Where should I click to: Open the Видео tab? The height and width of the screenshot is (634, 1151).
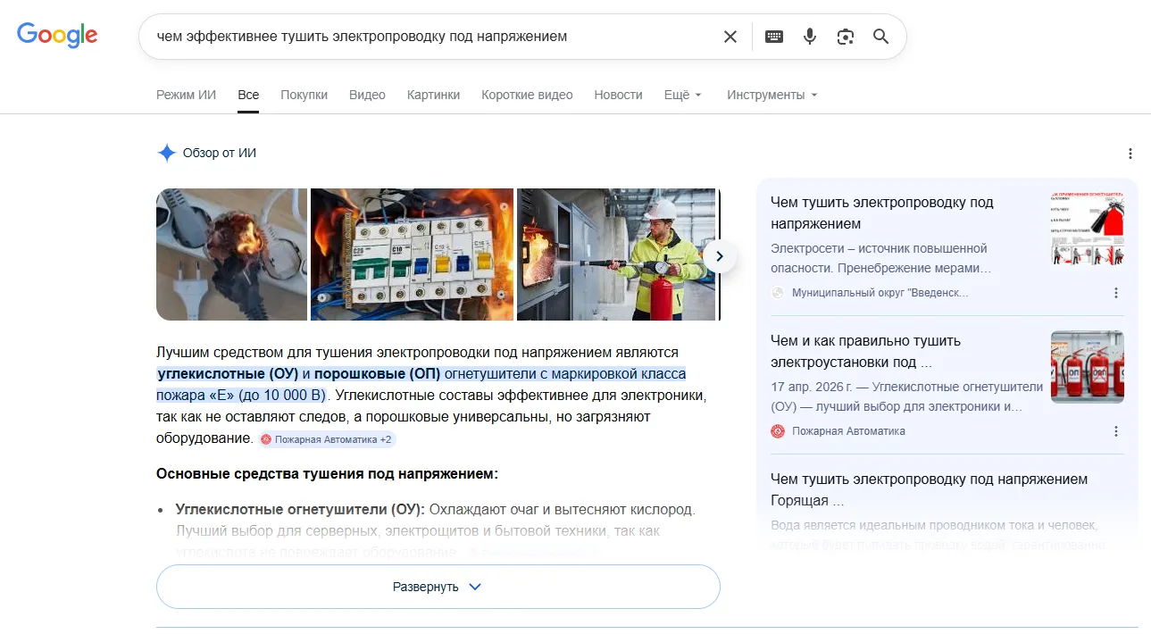tap(367, 95)
